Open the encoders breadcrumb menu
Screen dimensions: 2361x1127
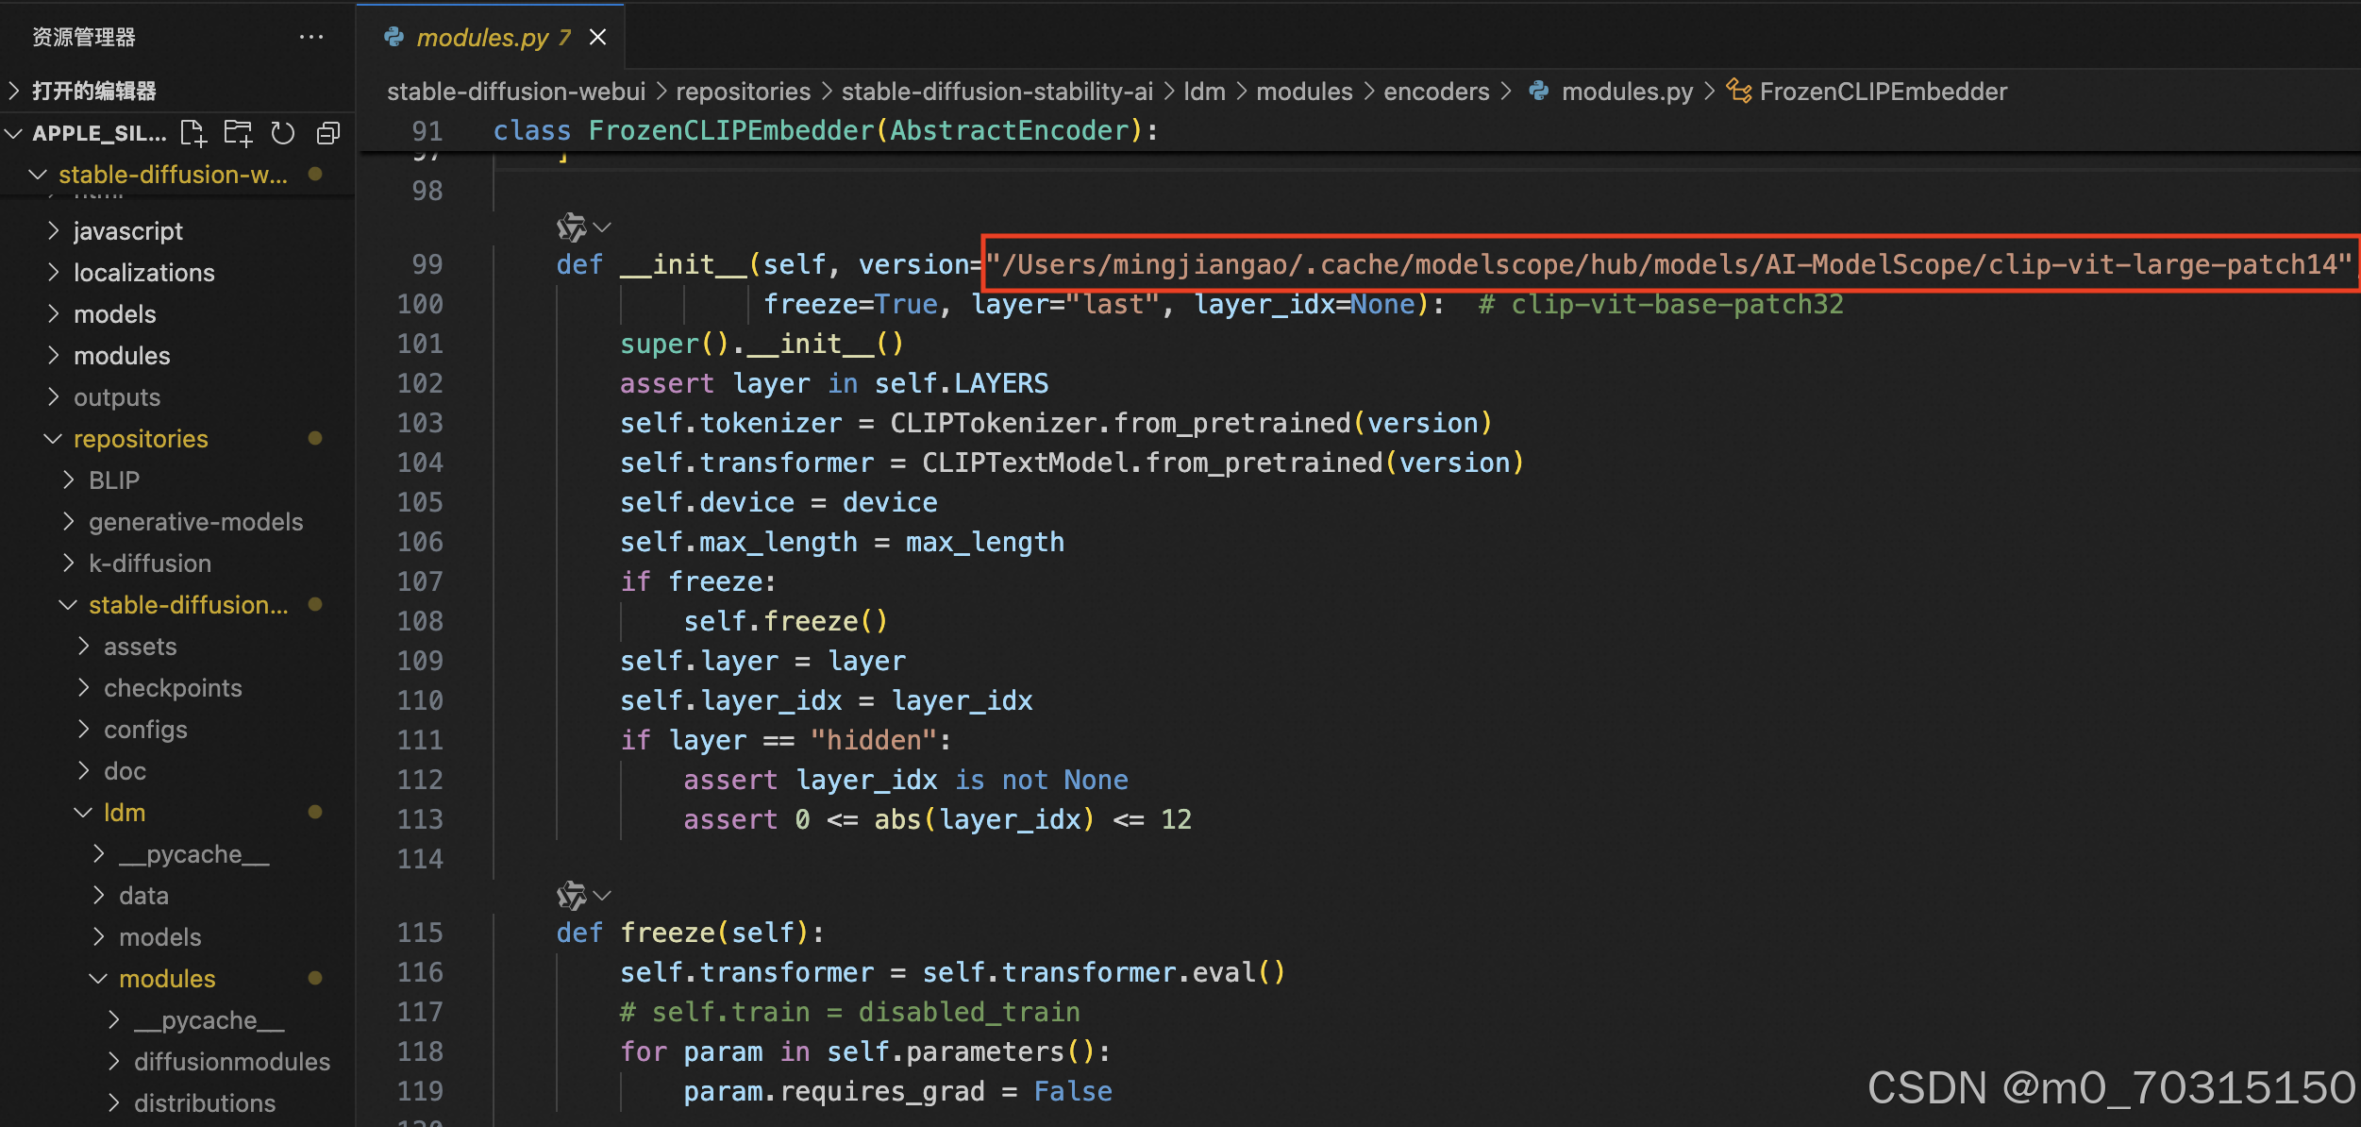1435,91
